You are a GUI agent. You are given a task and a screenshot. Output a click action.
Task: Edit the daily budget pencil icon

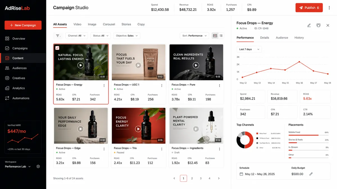(x=311, y=174)
